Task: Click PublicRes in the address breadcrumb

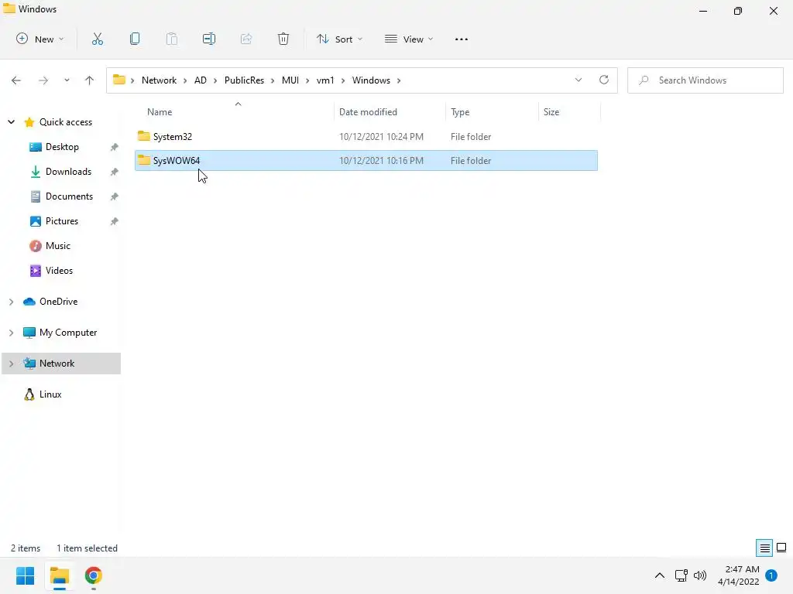Action: pos(244,80)
